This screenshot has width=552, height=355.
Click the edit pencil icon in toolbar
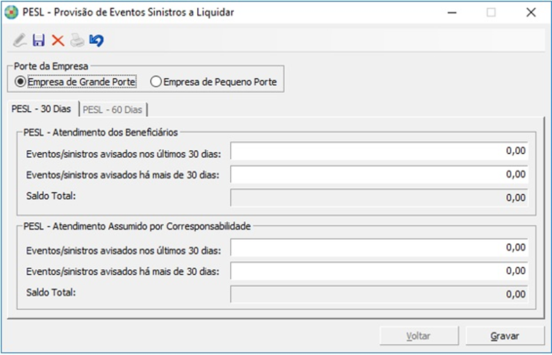[19, 41]
